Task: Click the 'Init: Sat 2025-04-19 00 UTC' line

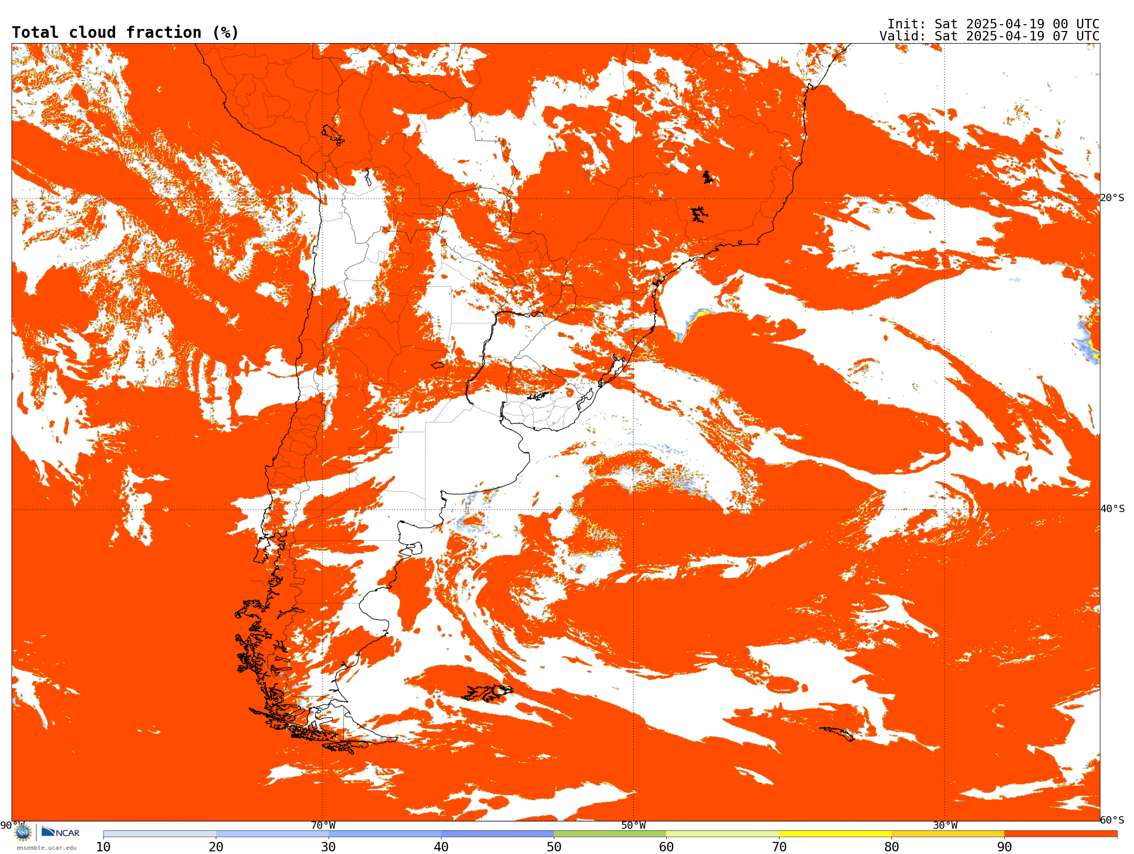Action: coord(993,24)
